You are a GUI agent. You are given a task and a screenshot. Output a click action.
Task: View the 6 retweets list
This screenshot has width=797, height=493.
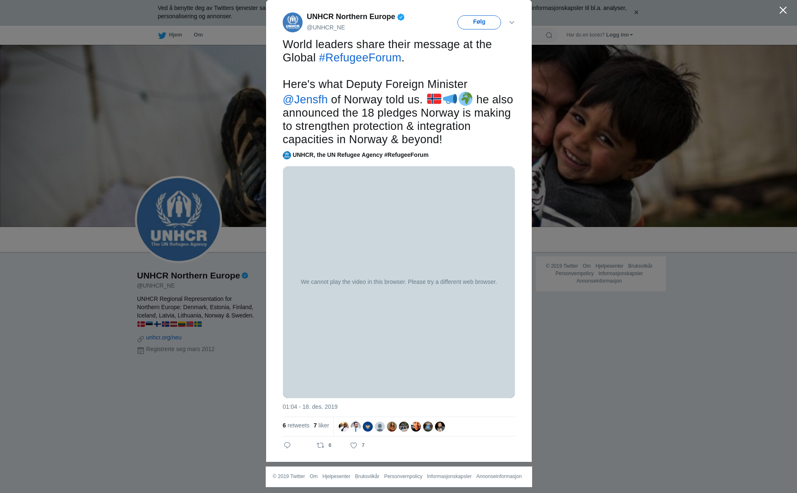[296, 425]
